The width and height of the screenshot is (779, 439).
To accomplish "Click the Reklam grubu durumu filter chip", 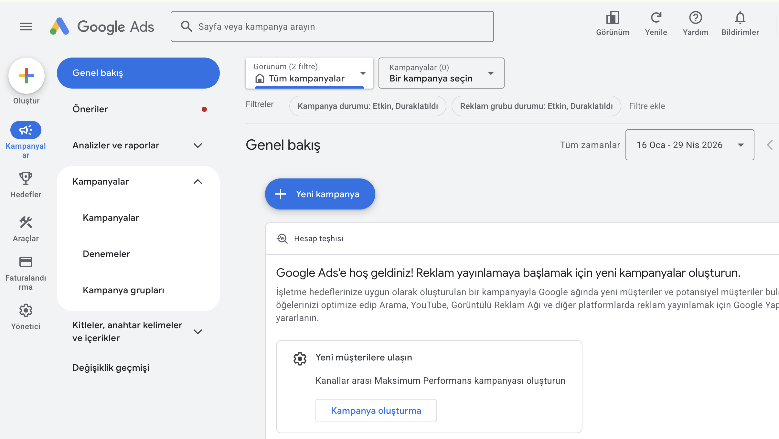I will click(x=536, y=106).
